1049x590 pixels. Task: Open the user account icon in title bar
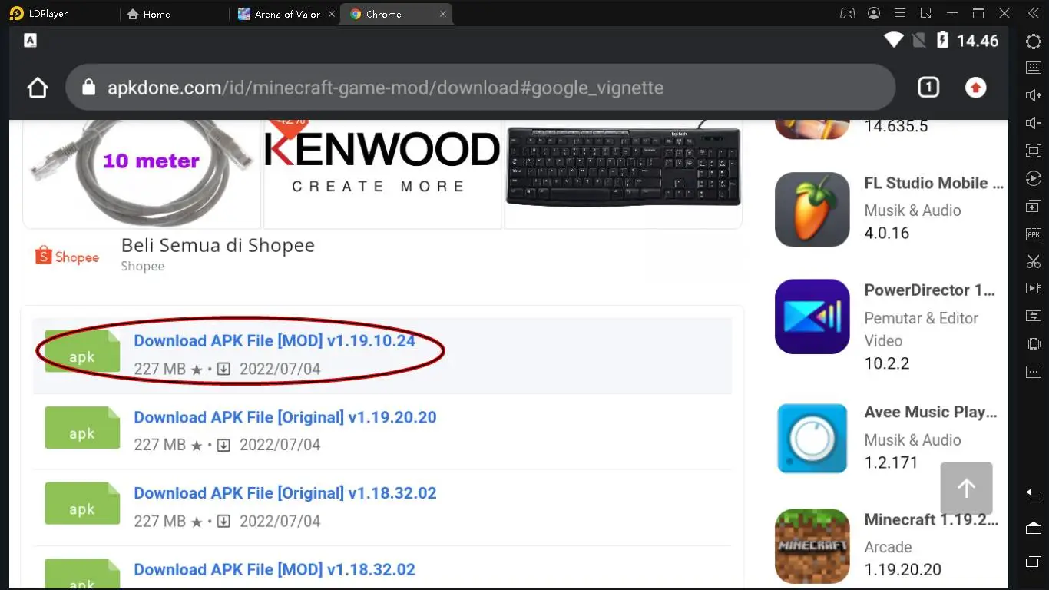click(x=874, y=14)
